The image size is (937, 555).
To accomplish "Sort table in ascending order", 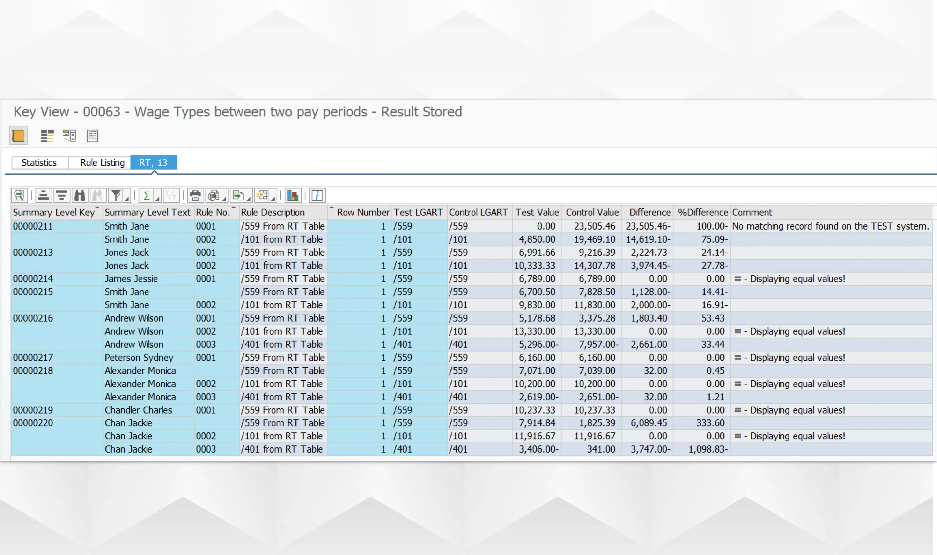I will (x=43, y=195).
